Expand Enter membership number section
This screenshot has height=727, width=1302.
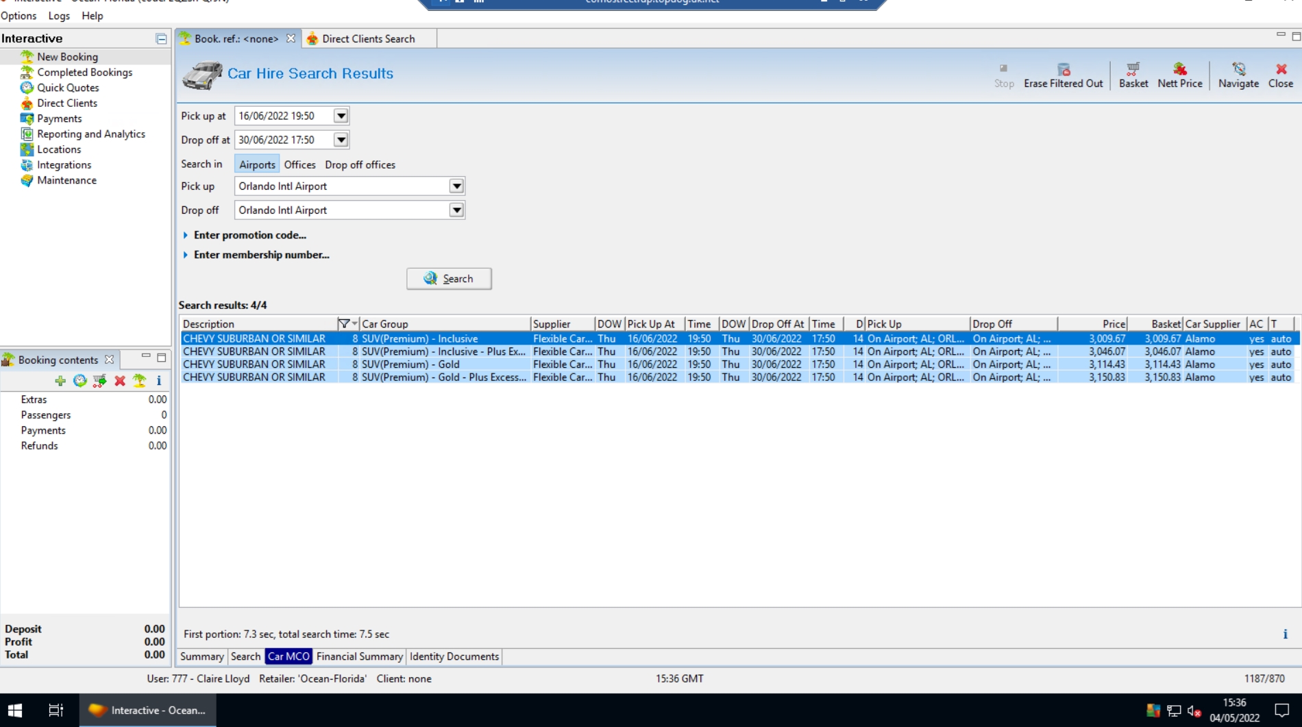point(256,255)
